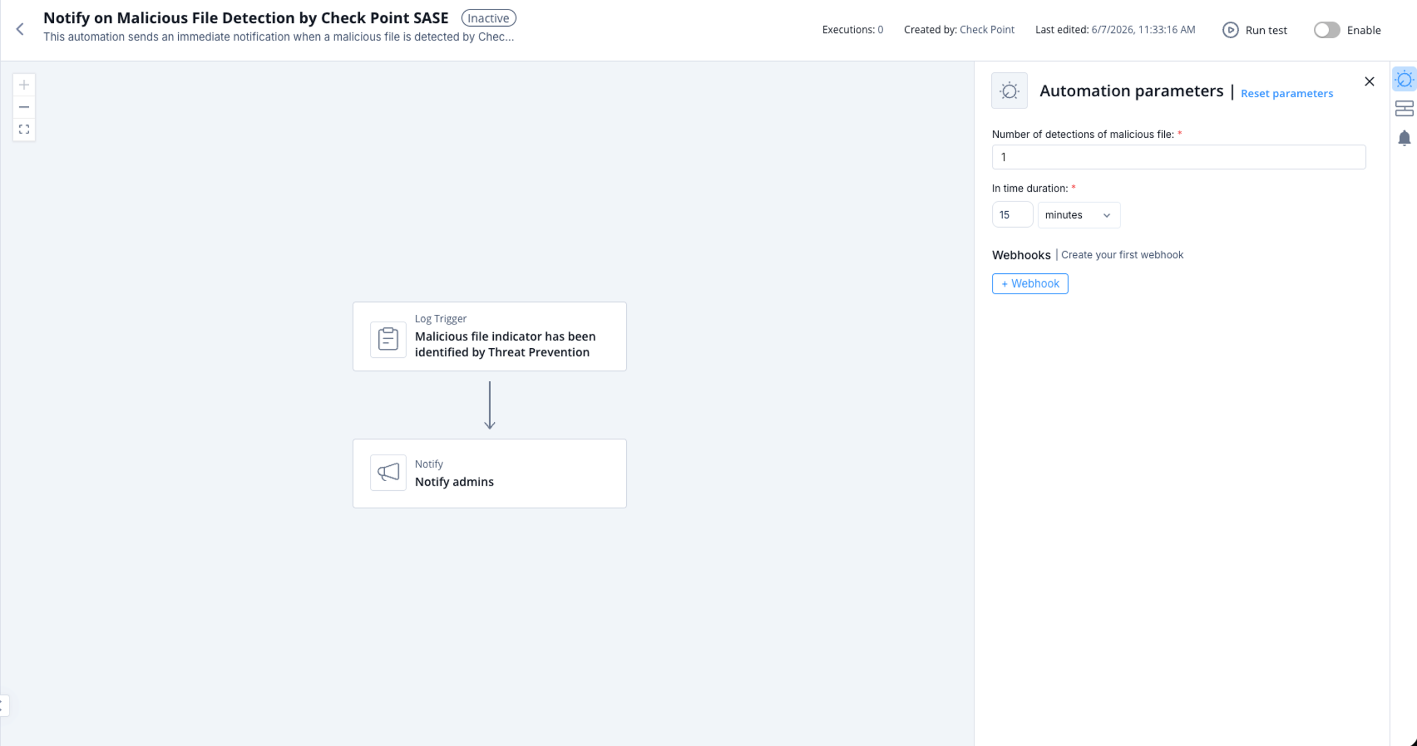Zoom in on the canvas with plus

click(23, 85)
